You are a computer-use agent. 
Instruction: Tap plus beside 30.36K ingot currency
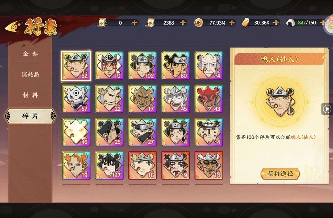276,22
